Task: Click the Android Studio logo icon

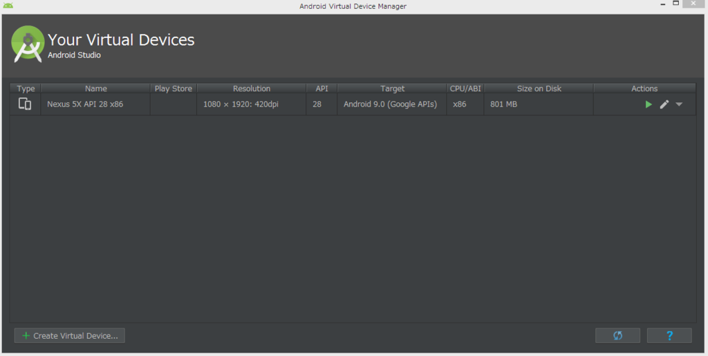Action: point(28,44)
